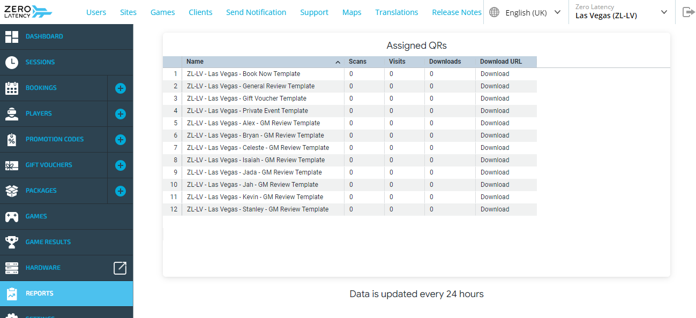
Task: Click the logout icon in top-right corner
Action: click(x=688, y=12)
